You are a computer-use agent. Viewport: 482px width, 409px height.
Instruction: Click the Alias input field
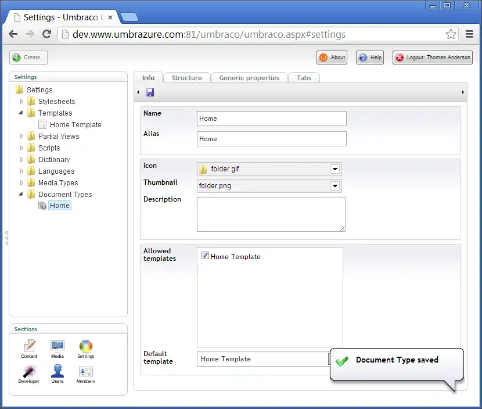(x=272, y=139)
